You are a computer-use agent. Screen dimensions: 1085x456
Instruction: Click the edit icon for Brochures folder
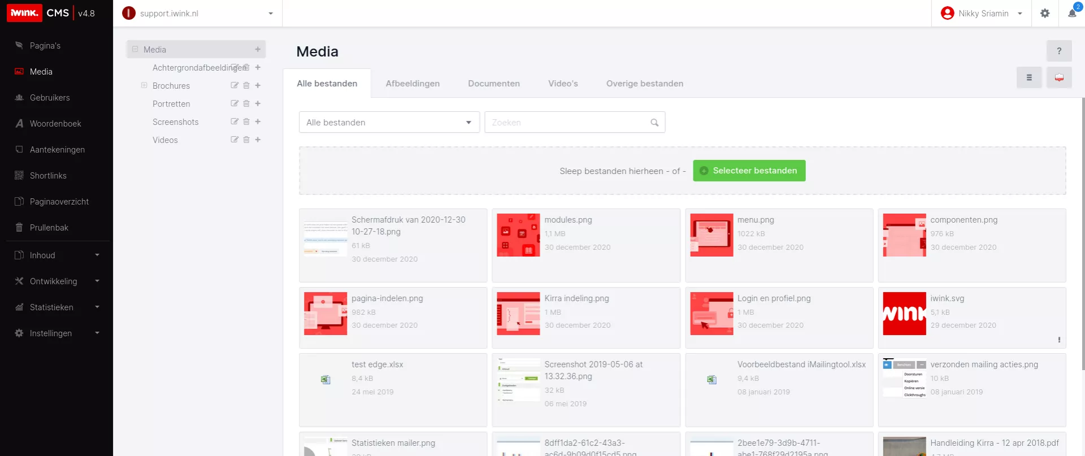click(x=235, y=85)
